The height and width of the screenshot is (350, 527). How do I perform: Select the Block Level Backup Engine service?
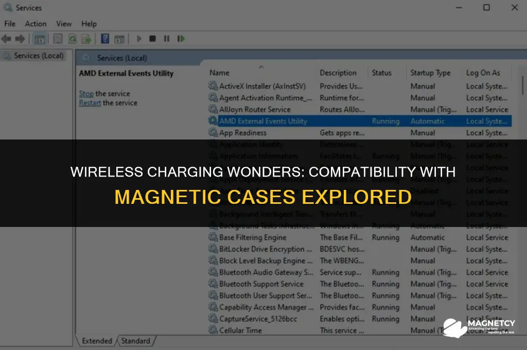pos(360,260)
